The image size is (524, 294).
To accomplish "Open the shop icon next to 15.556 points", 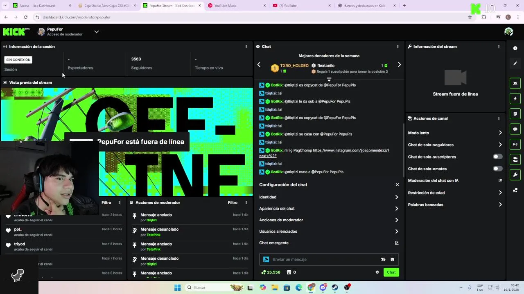I will click(289, 272).
